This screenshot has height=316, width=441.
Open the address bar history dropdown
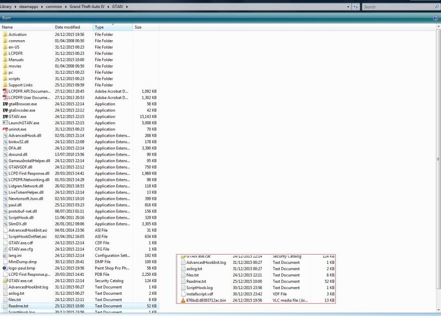[348, 7]
